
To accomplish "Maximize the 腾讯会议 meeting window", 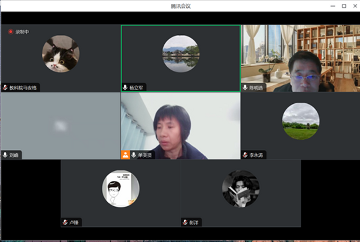I will click(344, 6).
